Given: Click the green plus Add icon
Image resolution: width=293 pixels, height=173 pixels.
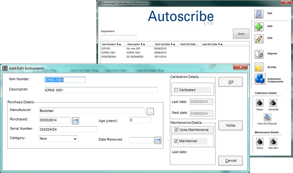Looking at the screenshot, I should click(259, 27).
